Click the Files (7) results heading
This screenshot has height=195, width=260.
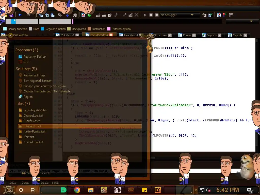pyautogui.click(x=23, y=104)
